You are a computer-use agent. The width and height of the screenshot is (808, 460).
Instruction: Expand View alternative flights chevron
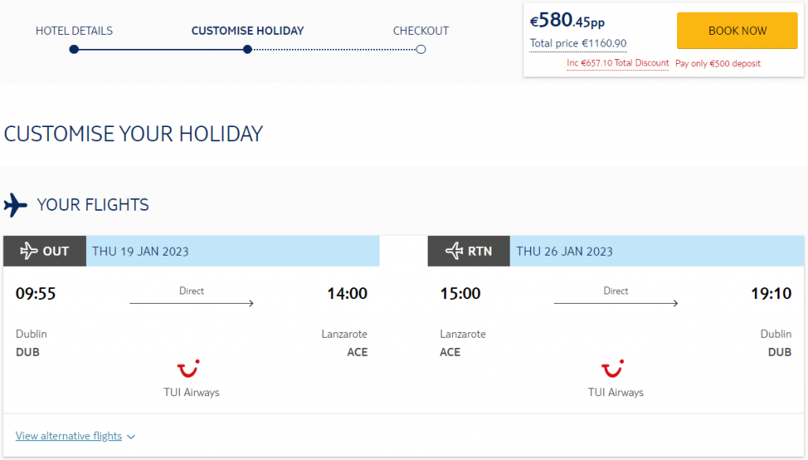click(x=131, y=437)
